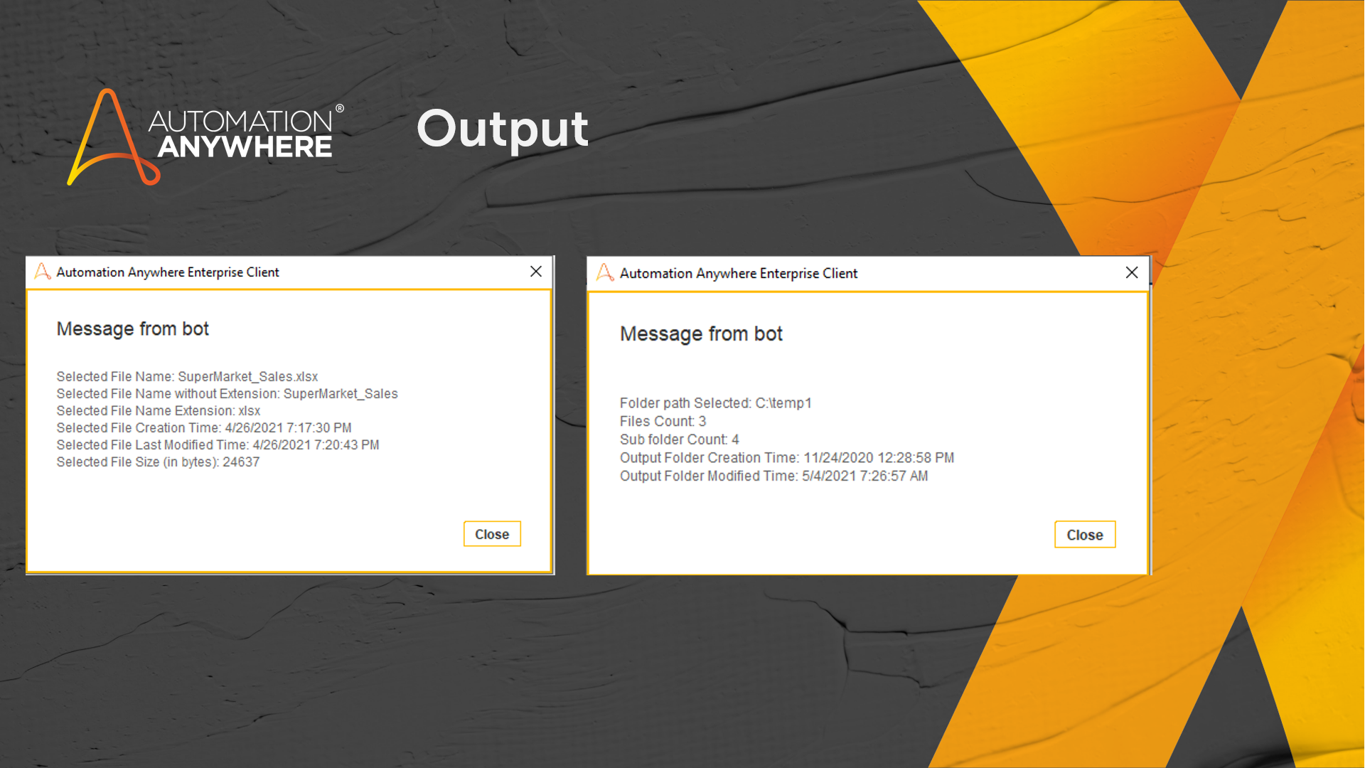Click the left dialog's 'Message from bot' heading
1365x768 pixels.
(x=133, y=329)
